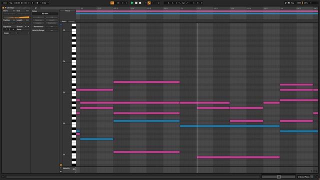Click the Set button beside Position
This screenshot has height=180, width=320.
[x=14, y=20]
